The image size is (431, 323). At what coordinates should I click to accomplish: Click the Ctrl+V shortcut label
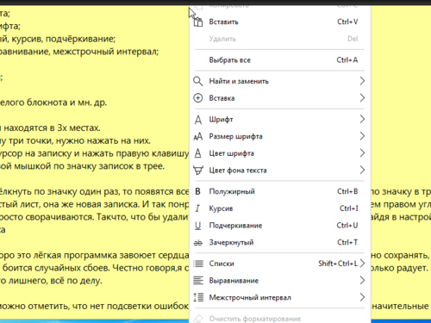coord(347,22)
